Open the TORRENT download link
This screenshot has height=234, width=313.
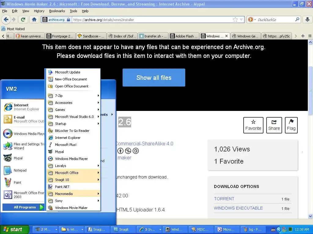224,199
